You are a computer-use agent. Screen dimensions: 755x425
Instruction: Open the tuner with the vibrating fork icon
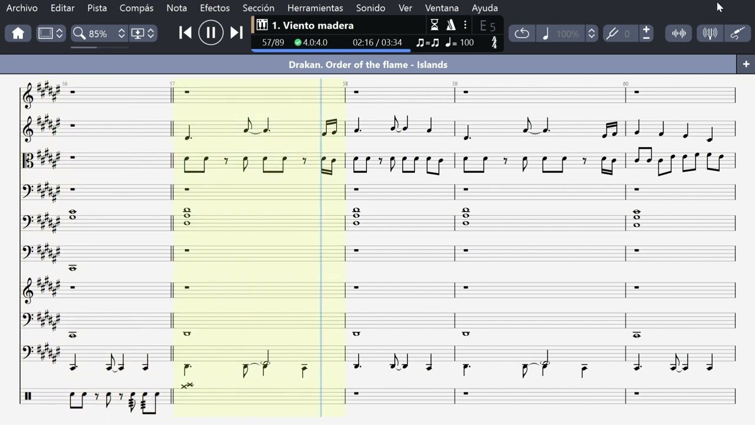[x=710, y=34]
